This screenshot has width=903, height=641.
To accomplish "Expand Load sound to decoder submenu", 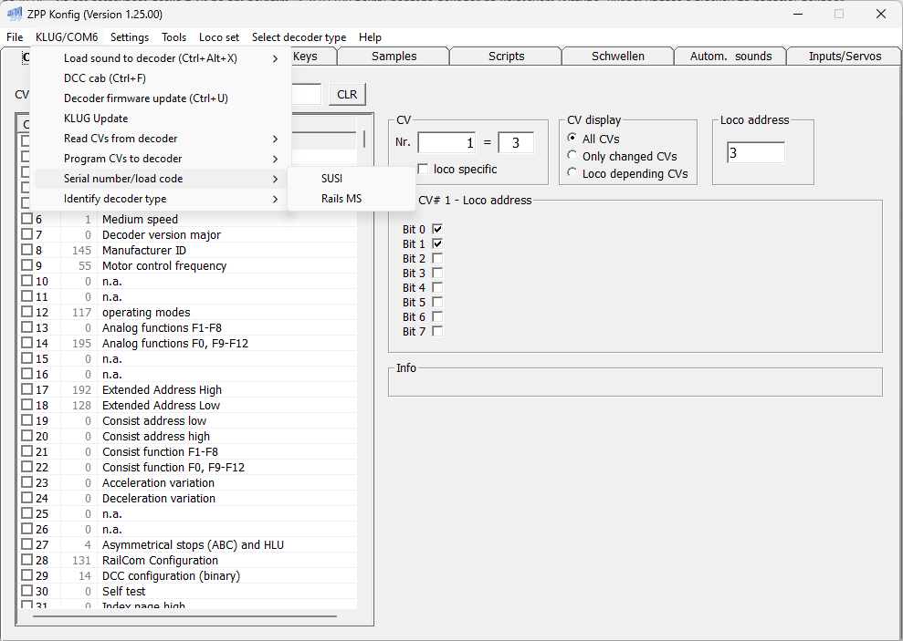I will tap(151, 58).
